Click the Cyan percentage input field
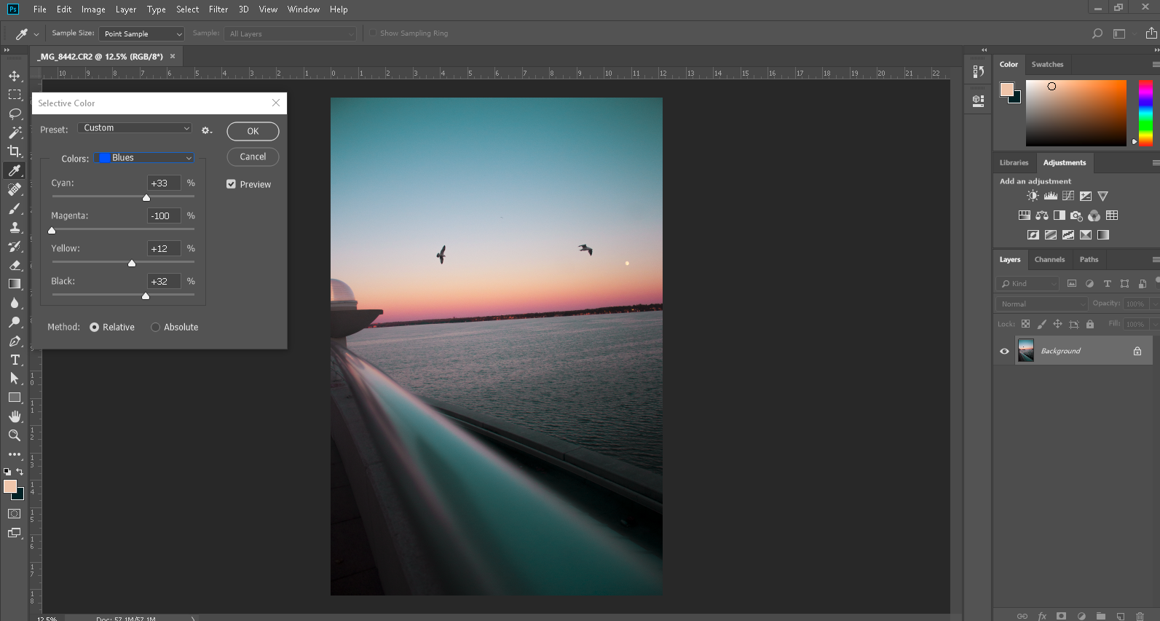Viewport: 1160px width, 621px height. [164, 183]
